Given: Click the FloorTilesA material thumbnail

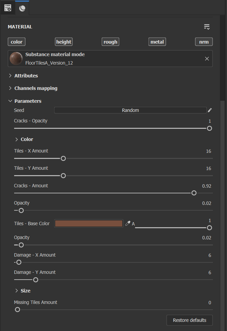Looking at the screenshot, I should [x=17, y=58].
